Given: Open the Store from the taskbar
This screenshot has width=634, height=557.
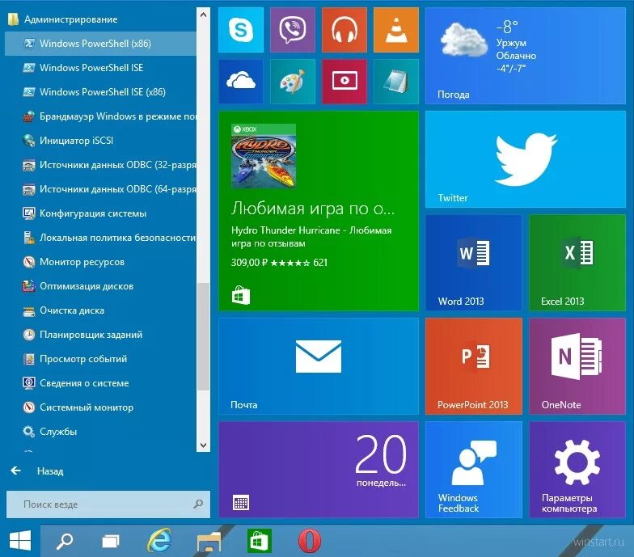Looking at the screenshot, I should pos(259,541).
